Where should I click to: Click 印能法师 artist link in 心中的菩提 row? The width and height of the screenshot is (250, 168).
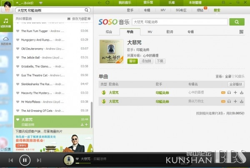point(162,93)
